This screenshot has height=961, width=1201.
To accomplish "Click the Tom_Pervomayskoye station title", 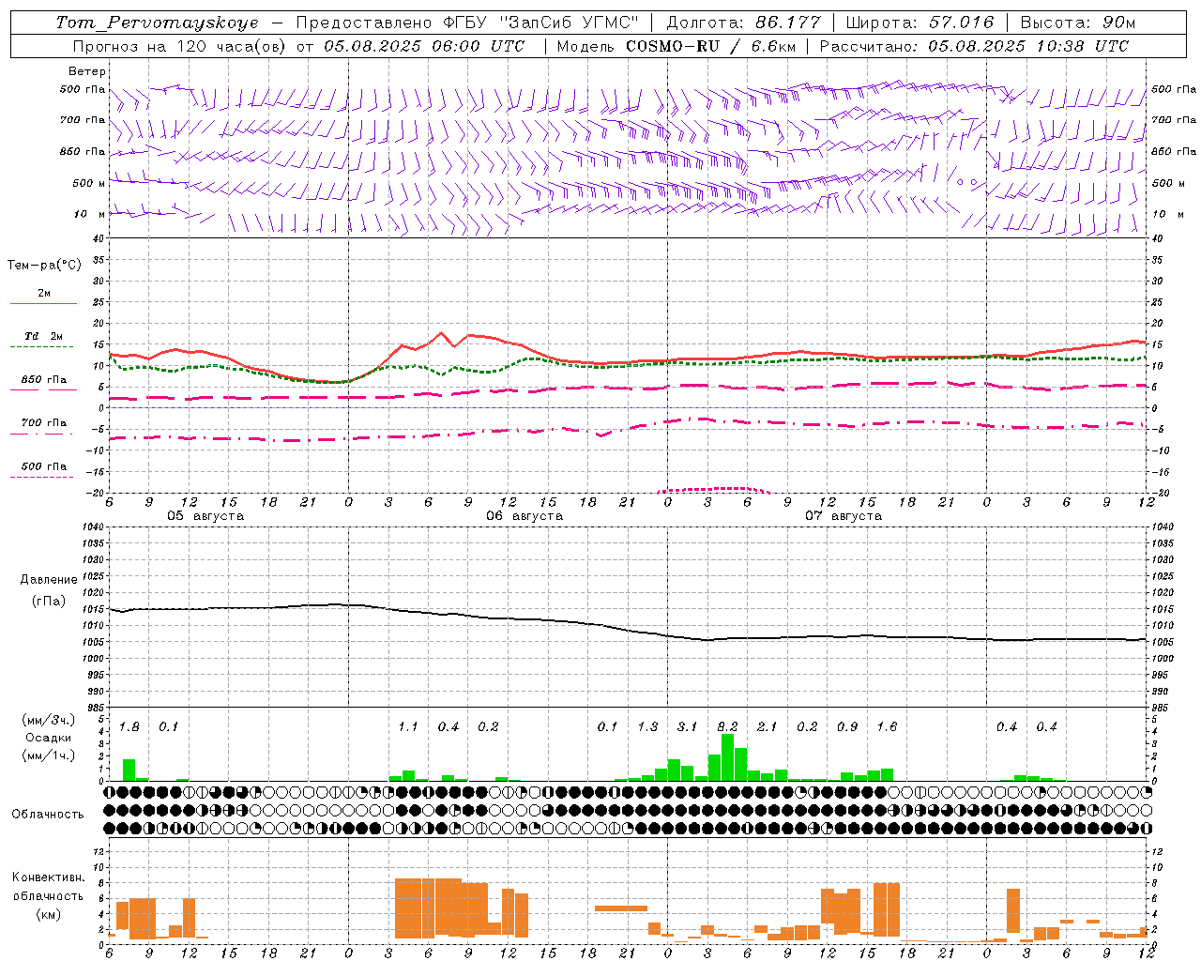I will tap(157, 23).
